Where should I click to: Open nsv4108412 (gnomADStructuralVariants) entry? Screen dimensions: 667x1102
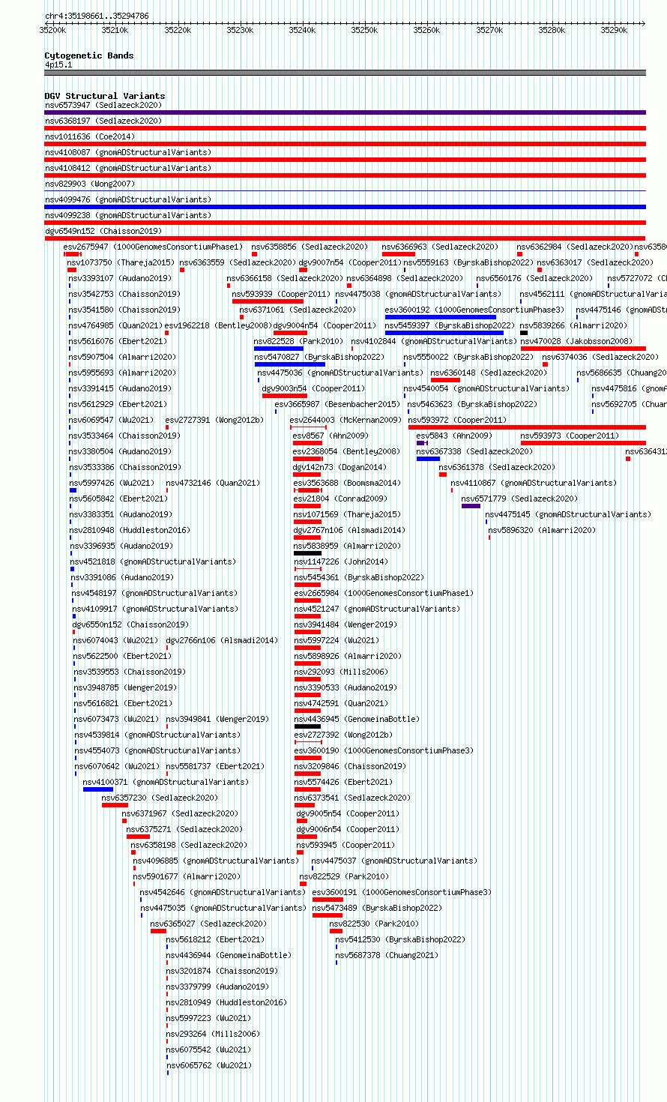(x=128, y=168)
